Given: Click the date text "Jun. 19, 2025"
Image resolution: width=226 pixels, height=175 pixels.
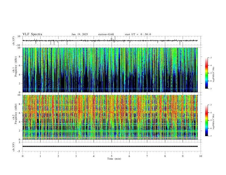Looking at the screenshot, I should click(80, 34).
